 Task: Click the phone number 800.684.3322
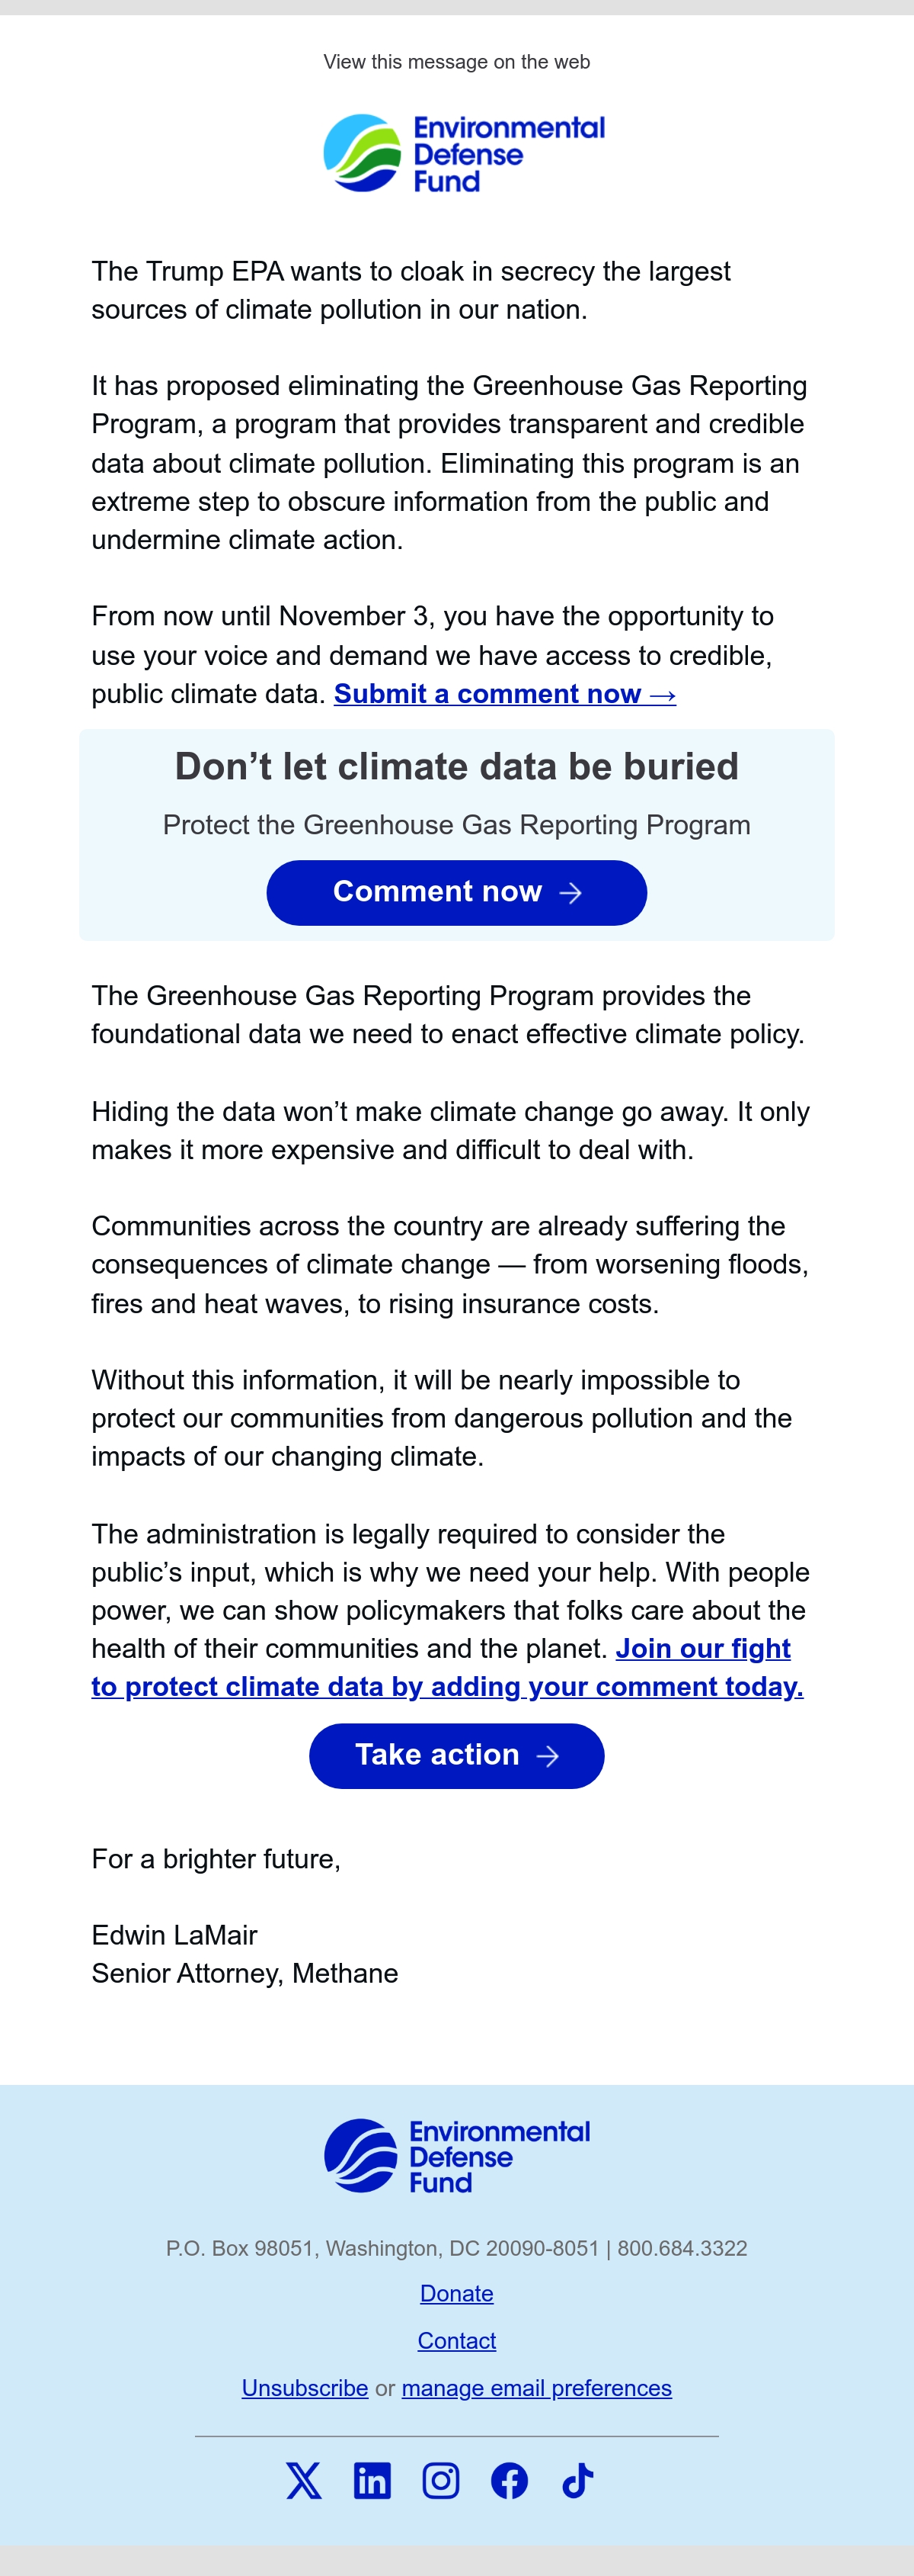[682, 2248]
